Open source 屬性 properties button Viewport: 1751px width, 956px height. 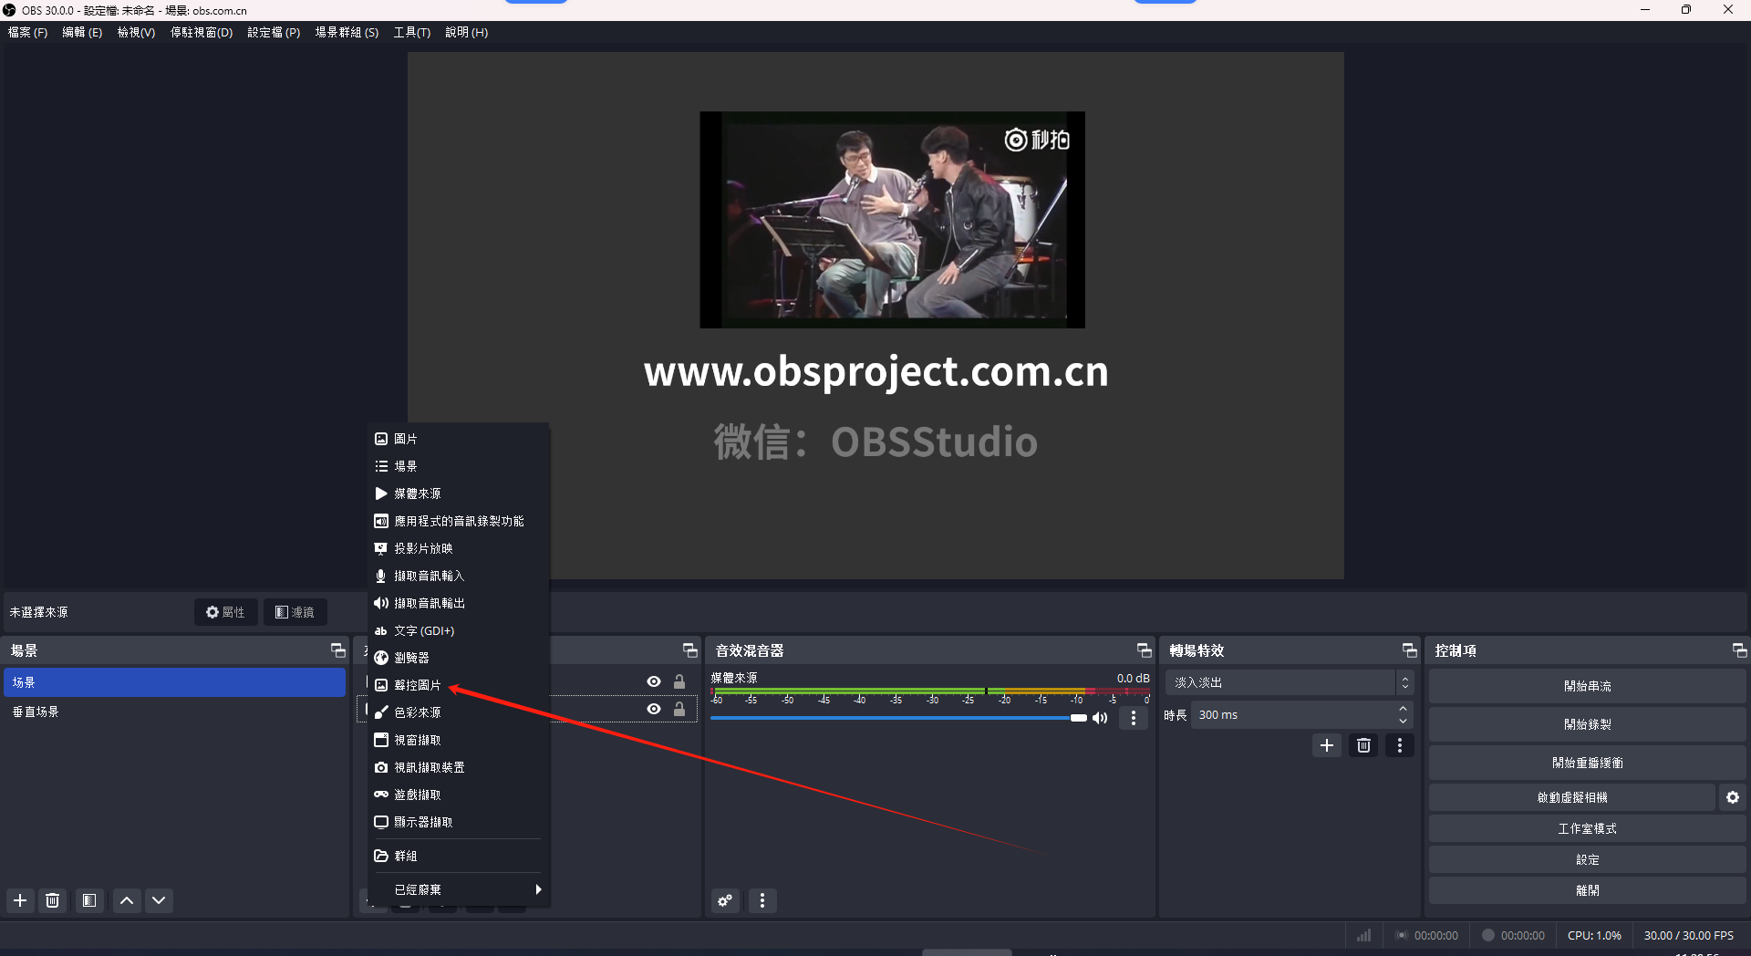(x=225, y=612)
